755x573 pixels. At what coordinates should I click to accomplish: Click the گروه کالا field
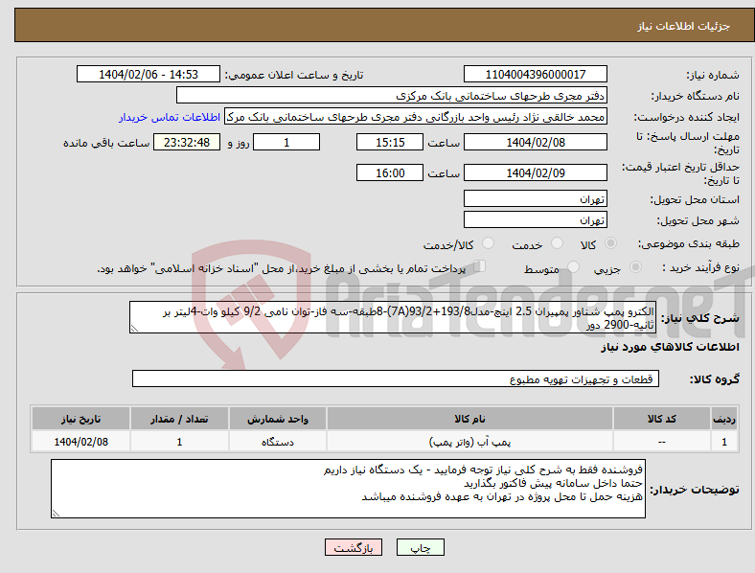[x=396, y=378]
